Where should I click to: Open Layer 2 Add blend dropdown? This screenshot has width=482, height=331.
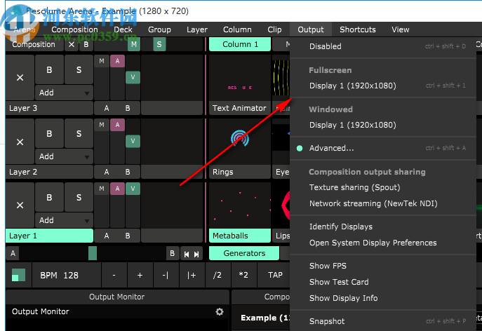[x=64, y=156]
